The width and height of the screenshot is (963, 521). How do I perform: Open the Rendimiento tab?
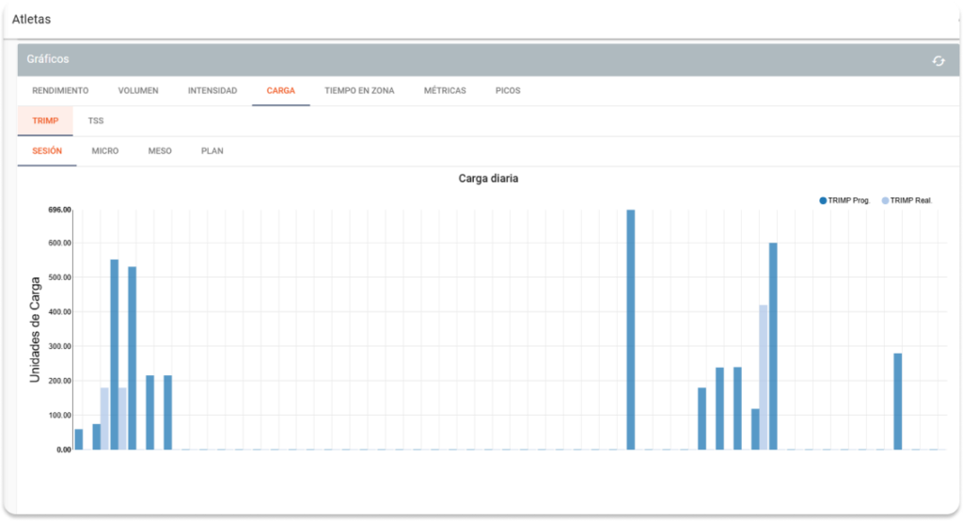[x=60, y=91]
